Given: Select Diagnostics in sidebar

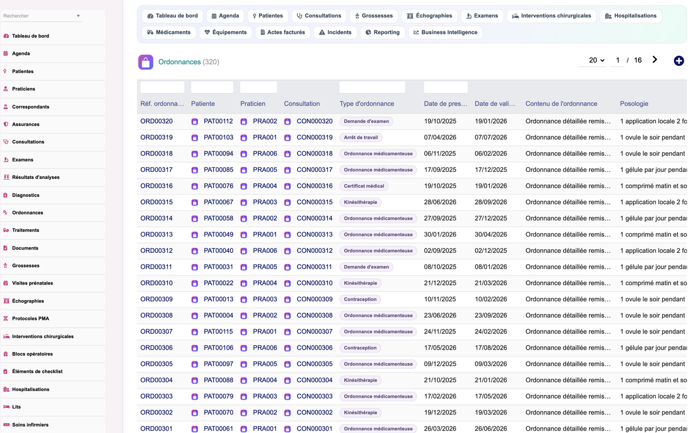Looking at the screenshot, I should (52, 195).
